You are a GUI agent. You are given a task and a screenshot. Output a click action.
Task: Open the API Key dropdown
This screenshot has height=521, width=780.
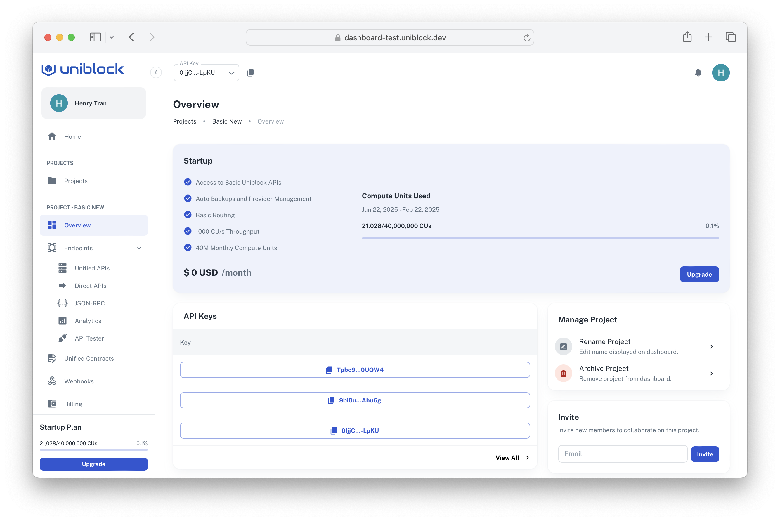231,73
